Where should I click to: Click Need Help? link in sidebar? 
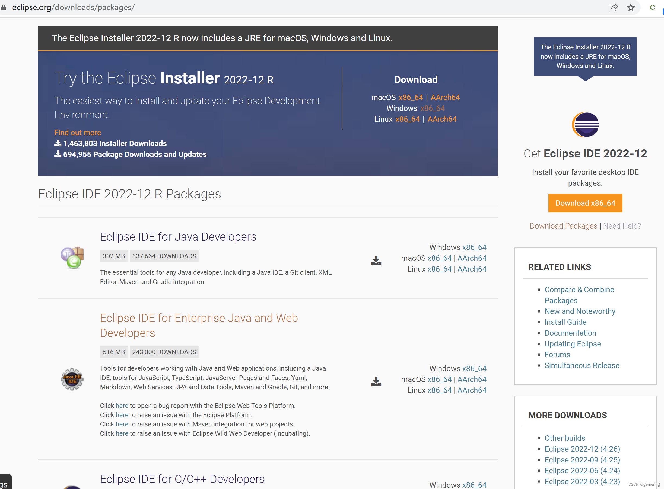point(622,226)
